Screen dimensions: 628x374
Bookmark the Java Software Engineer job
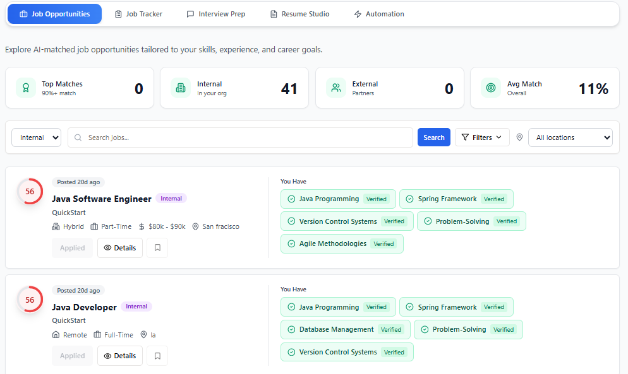(157, 248)
